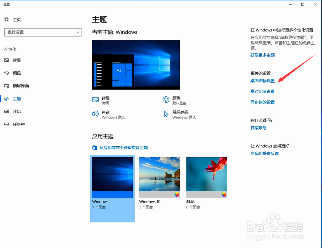Click the 查找设置 search field

[x=43, y=32]
